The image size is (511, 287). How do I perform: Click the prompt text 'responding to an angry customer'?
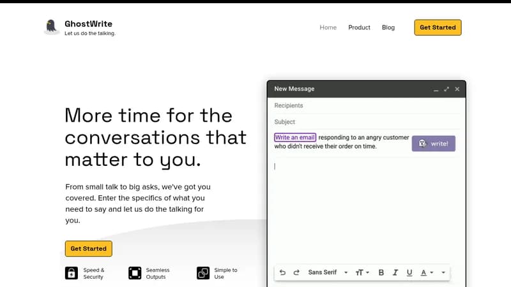coord(363,137)
